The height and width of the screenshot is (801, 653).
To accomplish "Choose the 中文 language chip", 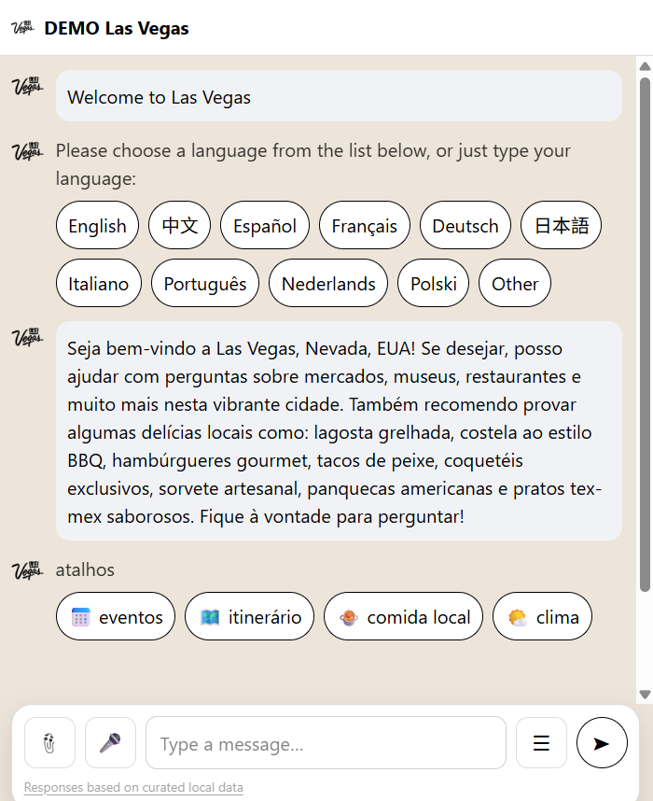I will point(179,226).
